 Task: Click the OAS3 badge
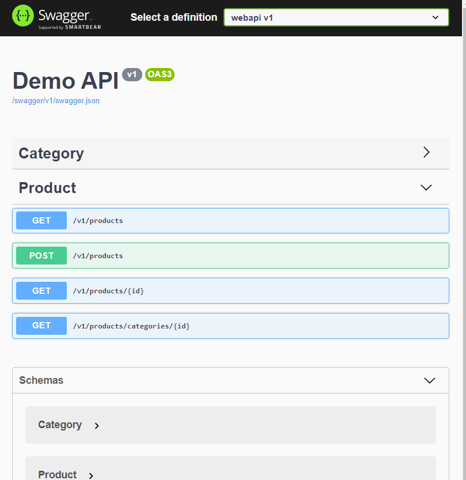tap(160, 74)
